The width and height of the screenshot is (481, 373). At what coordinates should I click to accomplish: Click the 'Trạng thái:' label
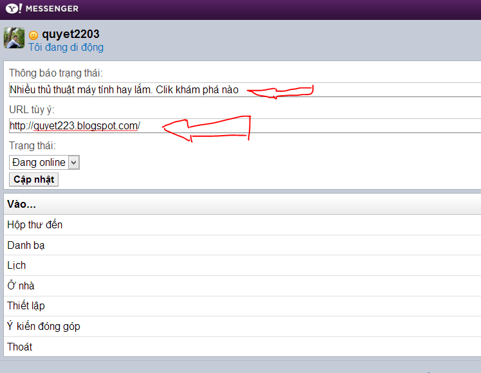click(33, 146)
